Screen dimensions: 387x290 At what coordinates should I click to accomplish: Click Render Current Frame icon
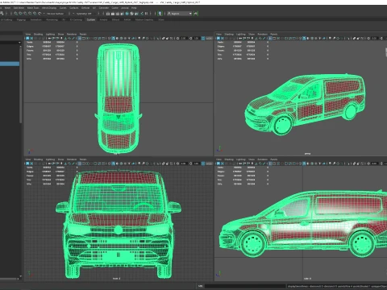click(x=113, y=14)
